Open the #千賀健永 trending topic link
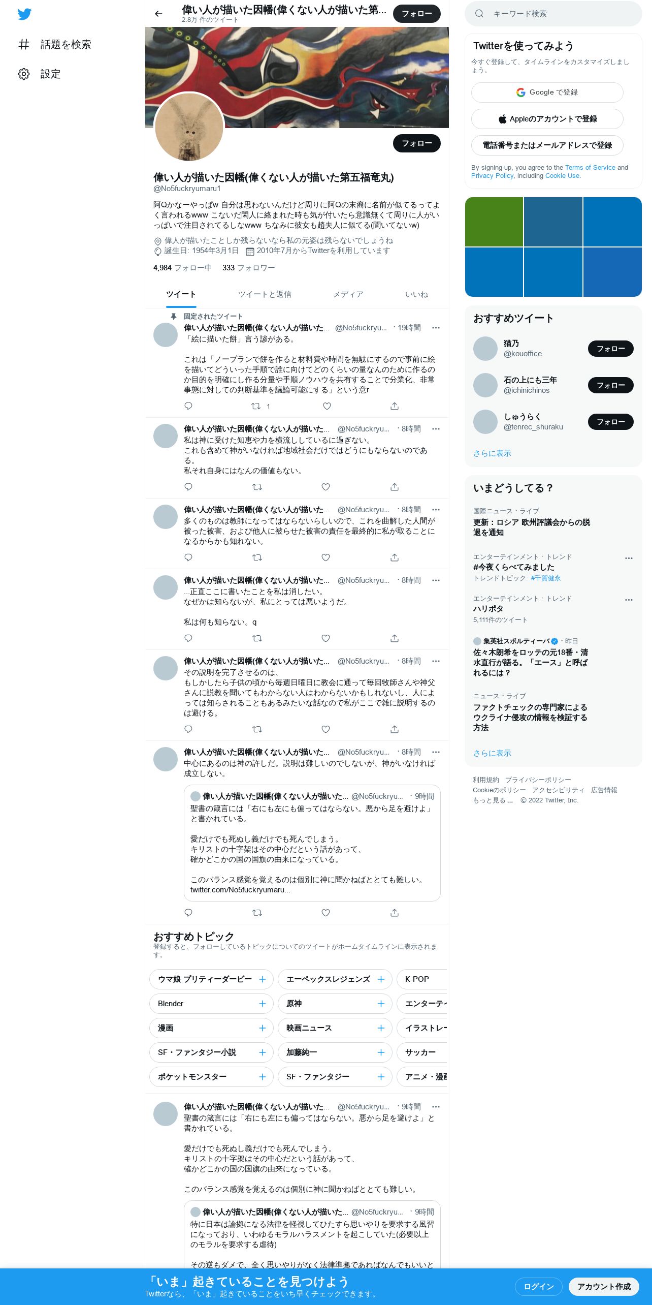This screenshot has width=652, height=1305. (545, 578)
